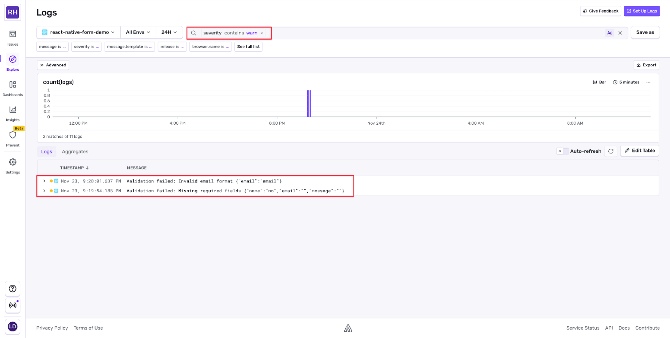Click the LD user avatar
Screen dimensions: 670x338
tap(12, 327)
